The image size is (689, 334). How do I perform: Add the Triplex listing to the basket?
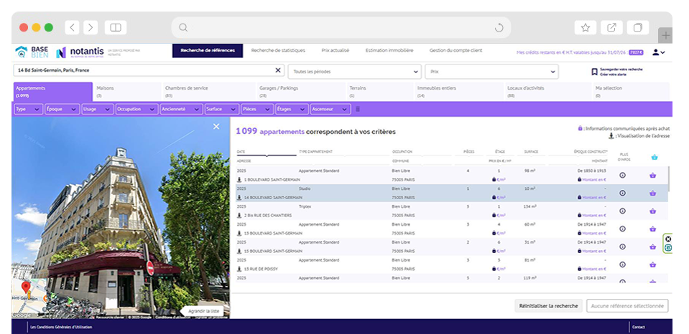point(653,211)
